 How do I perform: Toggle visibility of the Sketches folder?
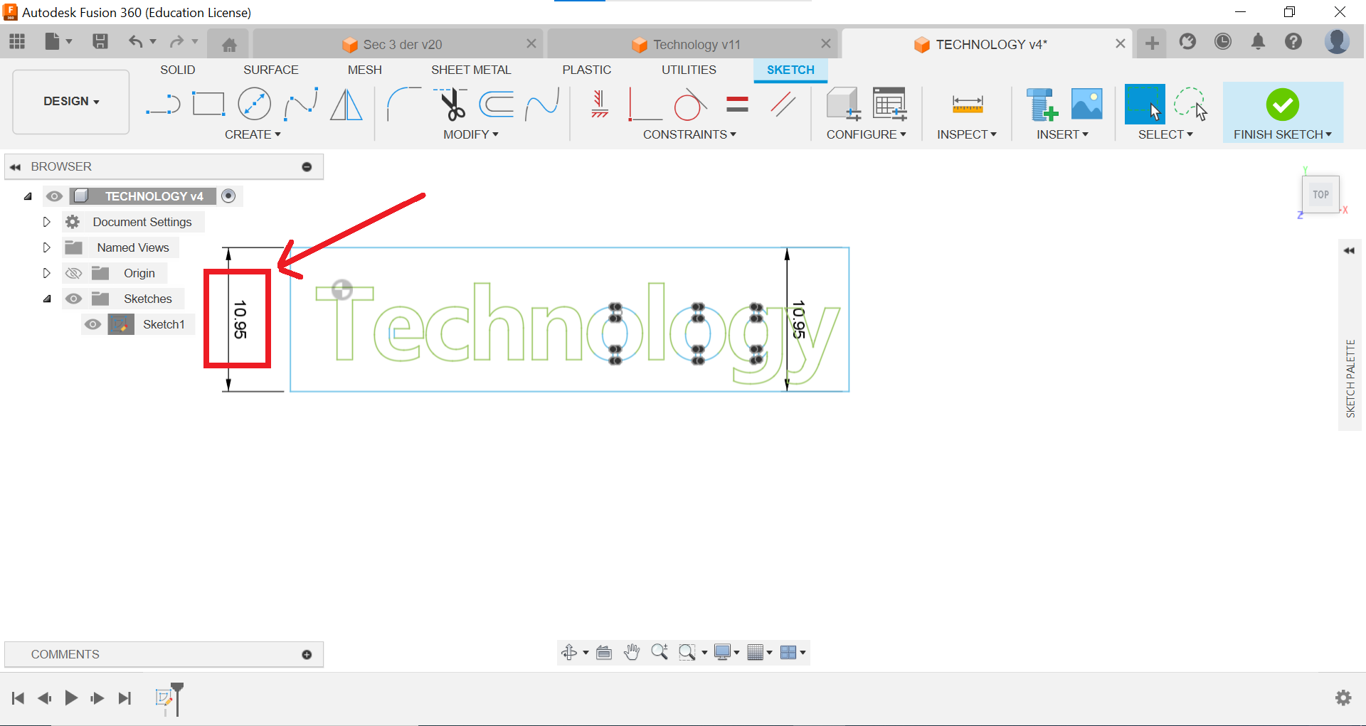point(73,299)
